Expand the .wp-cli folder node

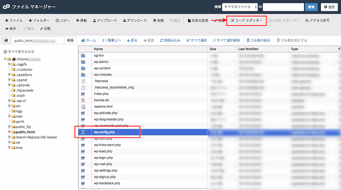click(x=9, y=101)
